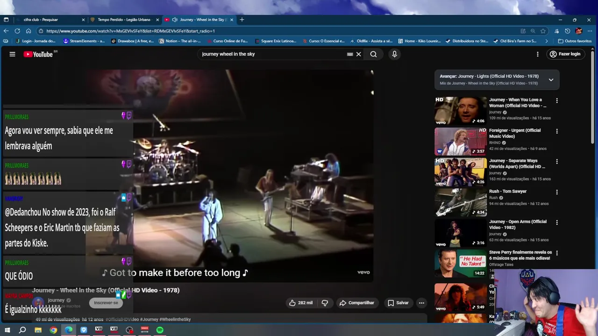598x336 pixels.
Task: Click Compartilhar to share video
Action: point(357,303)
